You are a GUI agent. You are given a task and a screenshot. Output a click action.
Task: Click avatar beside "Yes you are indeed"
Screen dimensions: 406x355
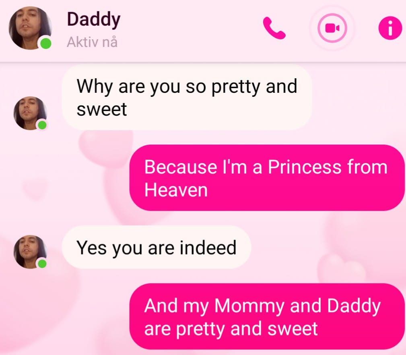click(30, 251)
